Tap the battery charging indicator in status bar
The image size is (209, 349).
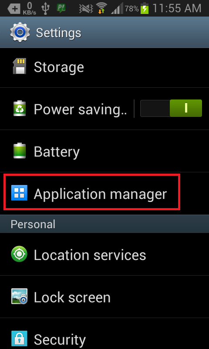(145, 8)
